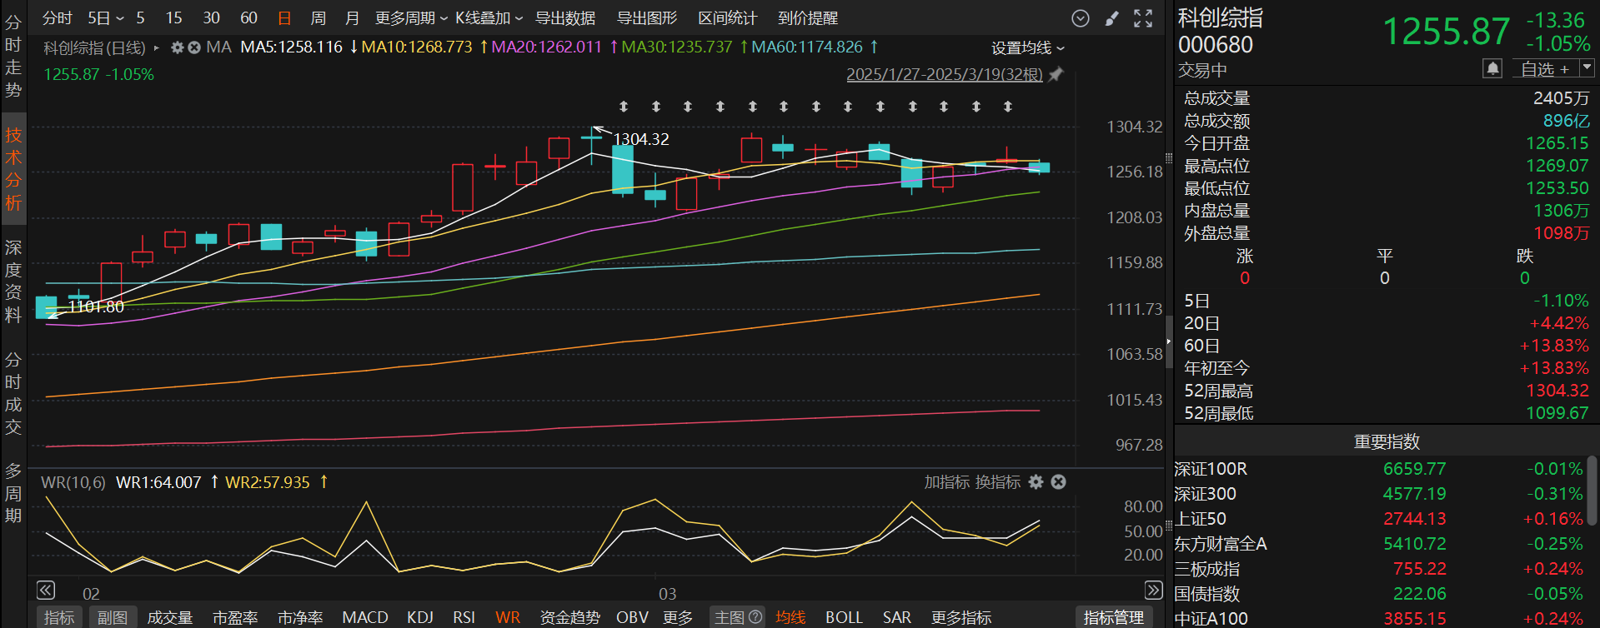Open 区间统计 range statistics
Screen dimensions: 1600x628
[727, 17]
